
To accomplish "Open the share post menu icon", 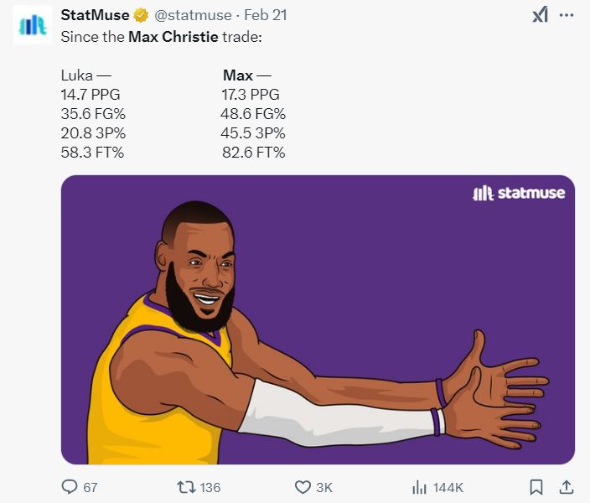I will (566, 487).
